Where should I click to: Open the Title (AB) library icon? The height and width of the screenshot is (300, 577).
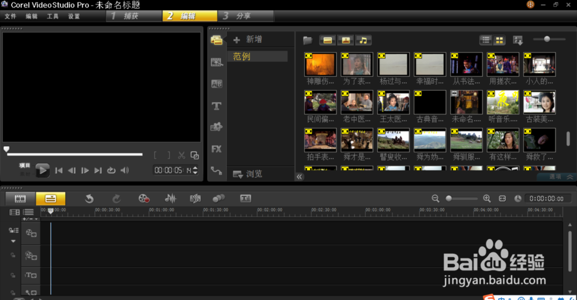[216, 84]
